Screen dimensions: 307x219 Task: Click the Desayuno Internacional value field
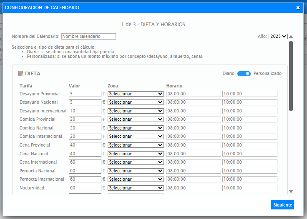pyautogui.click(x=85, y=111)
